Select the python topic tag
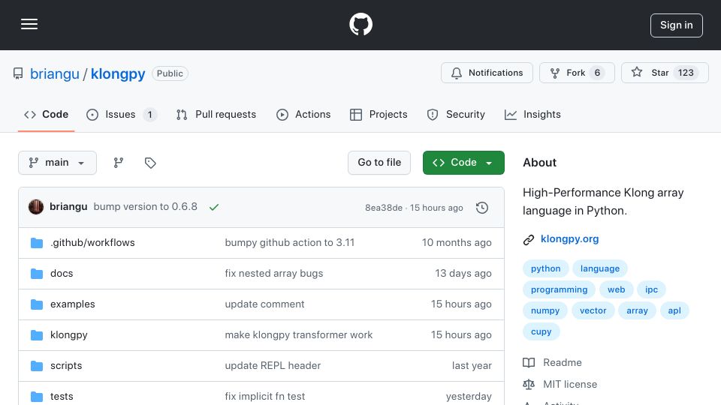 click(546, 268)
